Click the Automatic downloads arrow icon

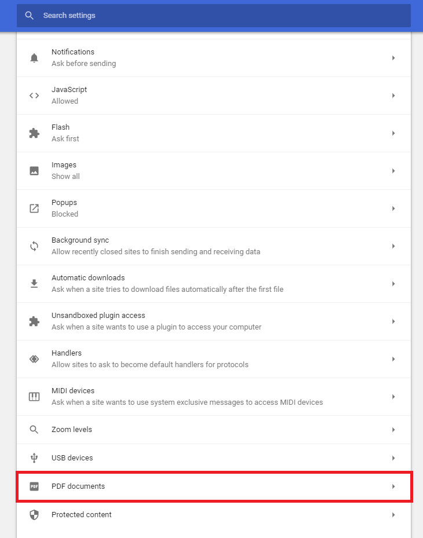34,284
